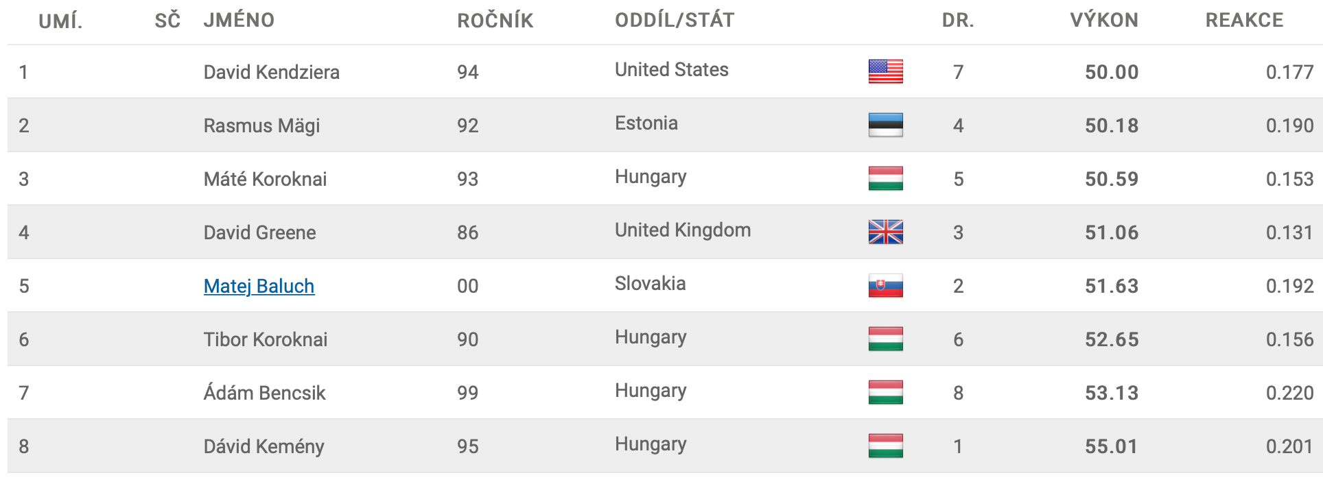Click the Estonia flag icon

(885, 125)
